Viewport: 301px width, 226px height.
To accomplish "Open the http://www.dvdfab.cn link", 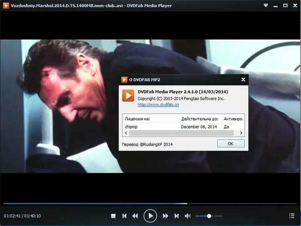I will pos(158,105).
